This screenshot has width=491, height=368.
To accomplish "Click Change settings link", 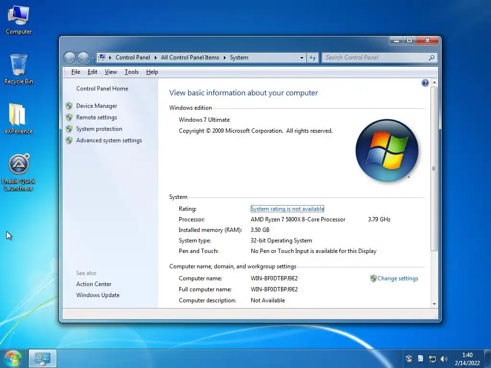I will click(397, 278).
